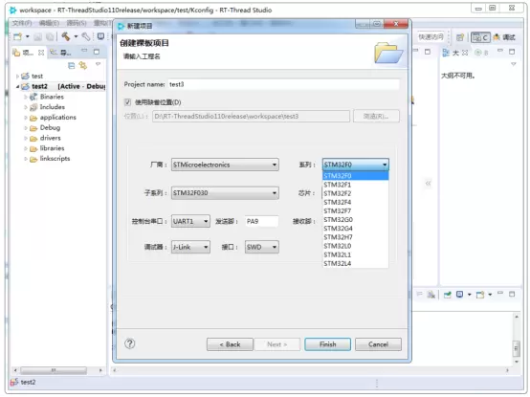
Task: Select the libraries folder
Action: 52,148
